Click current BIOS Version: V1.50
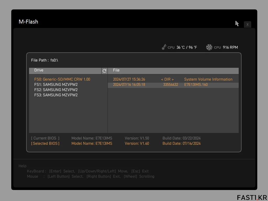 (137, 138)
